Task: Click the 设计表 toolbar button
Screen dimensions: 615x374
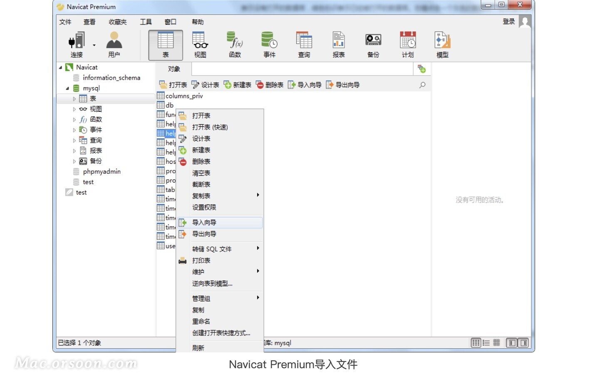Action: coord(205,85)
